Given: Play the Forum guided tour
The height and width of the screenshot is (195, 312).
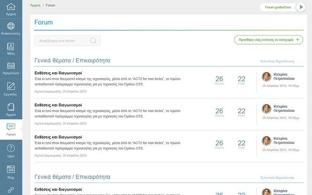Looking at the screenshot, I should coord(301,7).
